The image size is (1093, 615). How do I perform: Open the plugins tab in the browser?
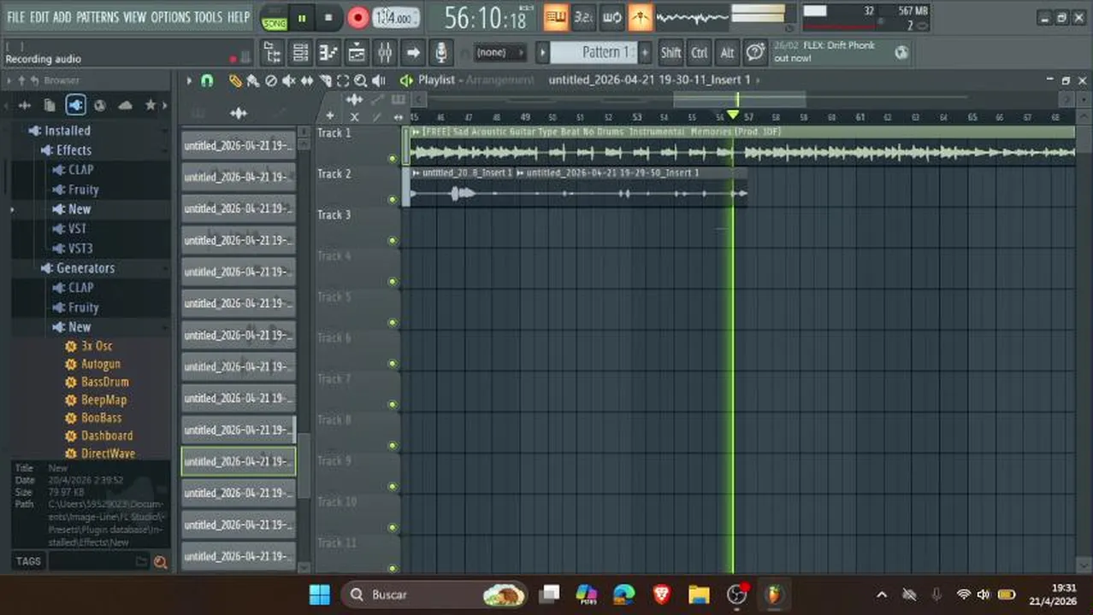click(75, 105)
